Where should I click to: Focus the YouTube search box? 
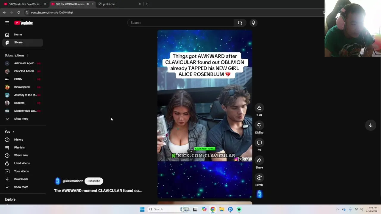(181, 23)
